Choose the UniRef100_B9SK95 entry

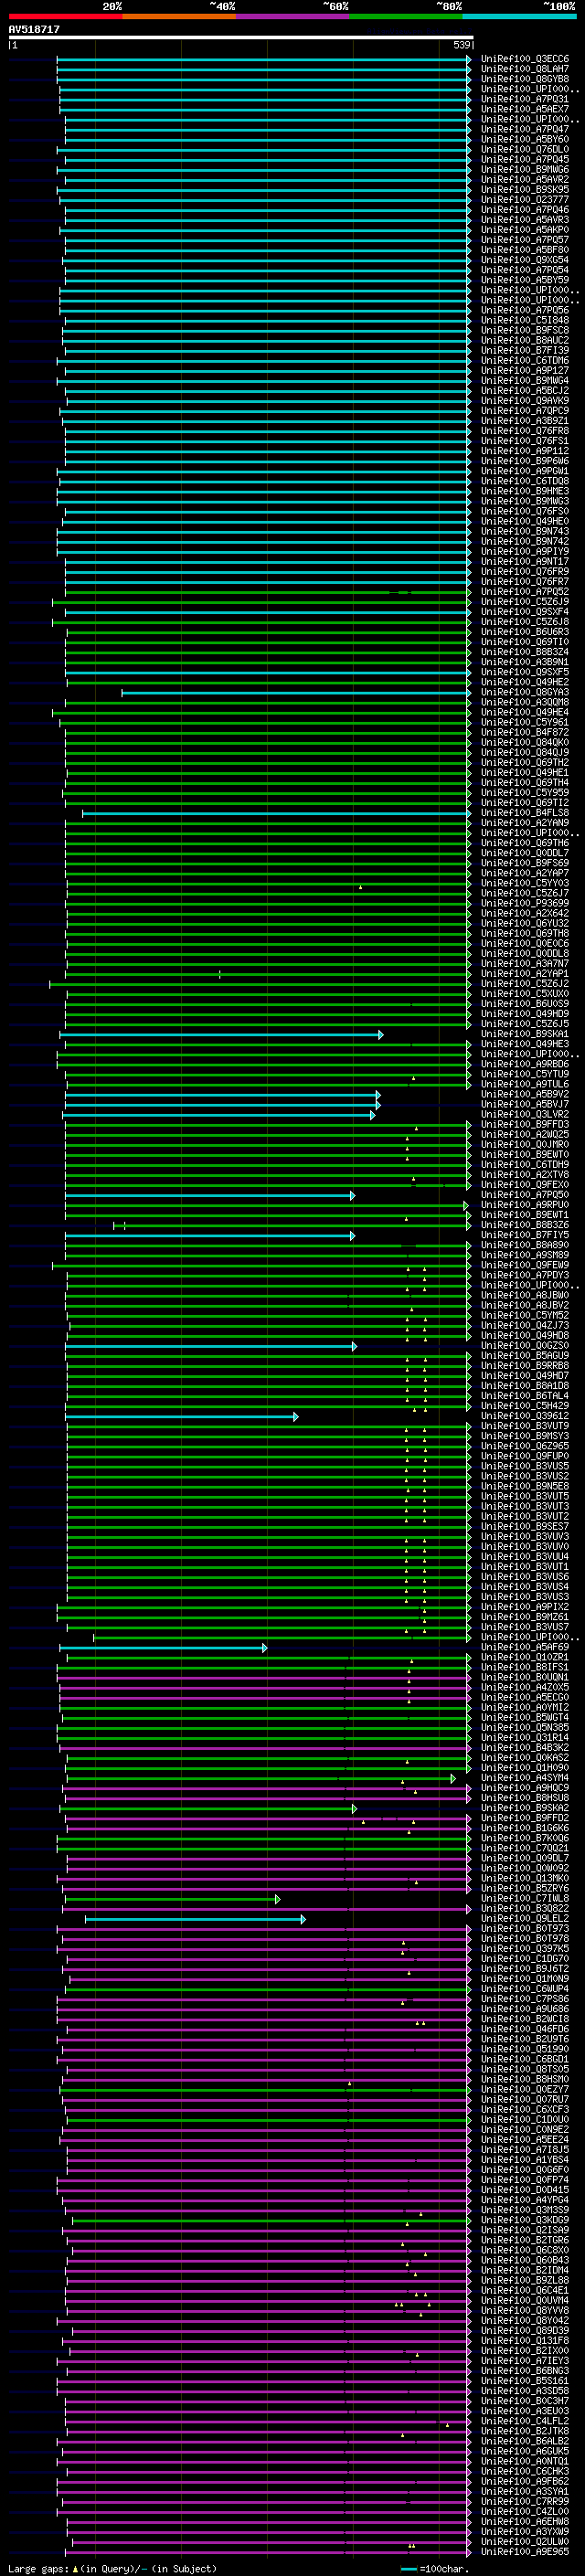(x=524, y=189)
